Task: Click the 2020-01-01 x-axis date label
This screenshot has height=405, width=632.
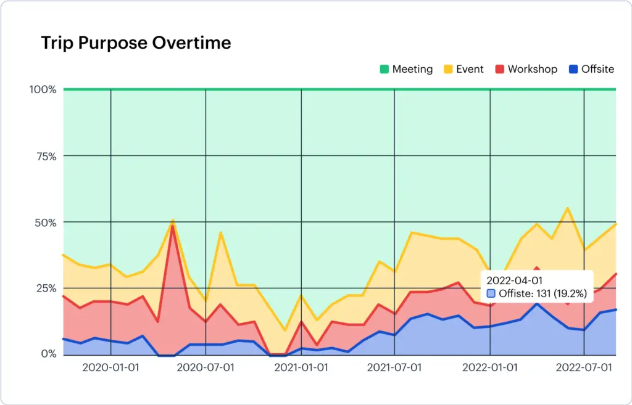Action: pos(110,368)
